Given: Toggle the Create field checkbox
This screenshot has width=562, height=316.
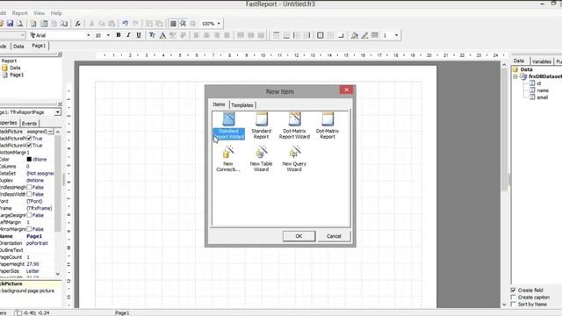Looking at the screenshot, I should click(513, 290).
